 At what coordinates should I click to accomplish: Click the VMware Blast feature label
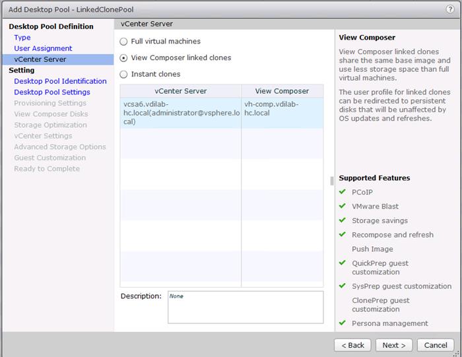click(375, 207)
